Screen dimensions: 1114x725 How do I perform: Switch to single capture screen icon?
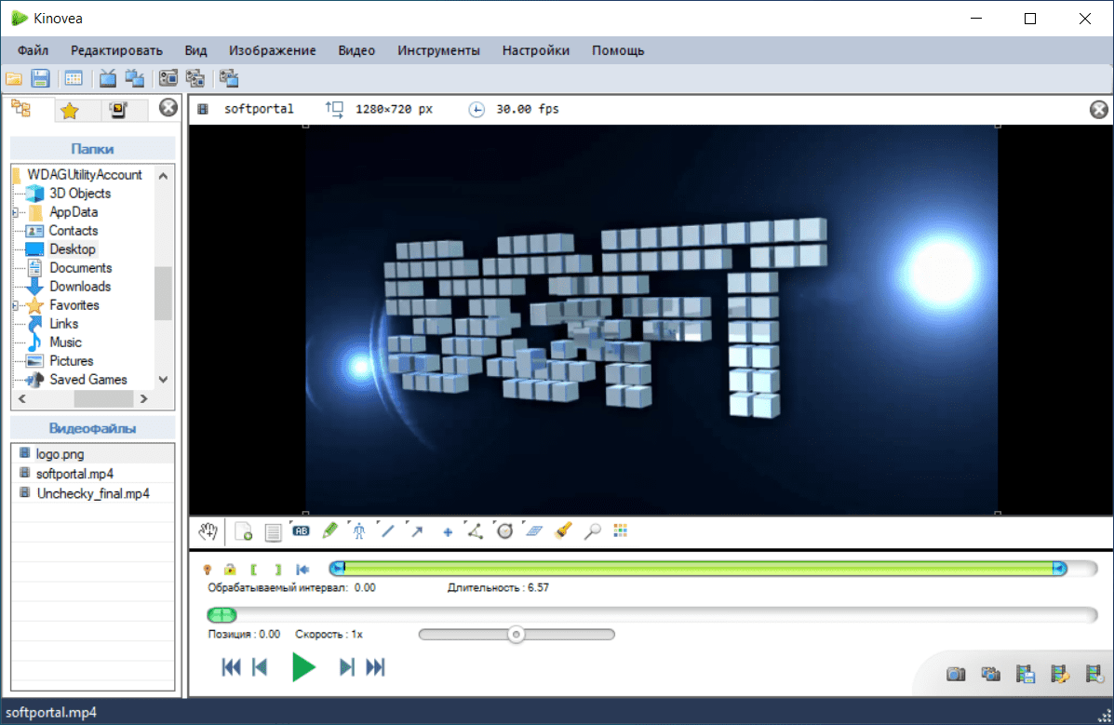[168, 78]
